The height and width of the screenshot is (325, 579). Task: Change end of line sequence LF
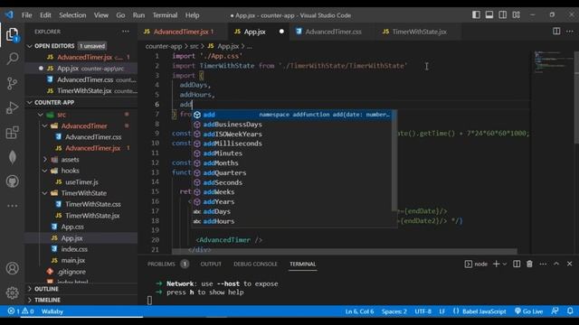[x=442, y=311]
